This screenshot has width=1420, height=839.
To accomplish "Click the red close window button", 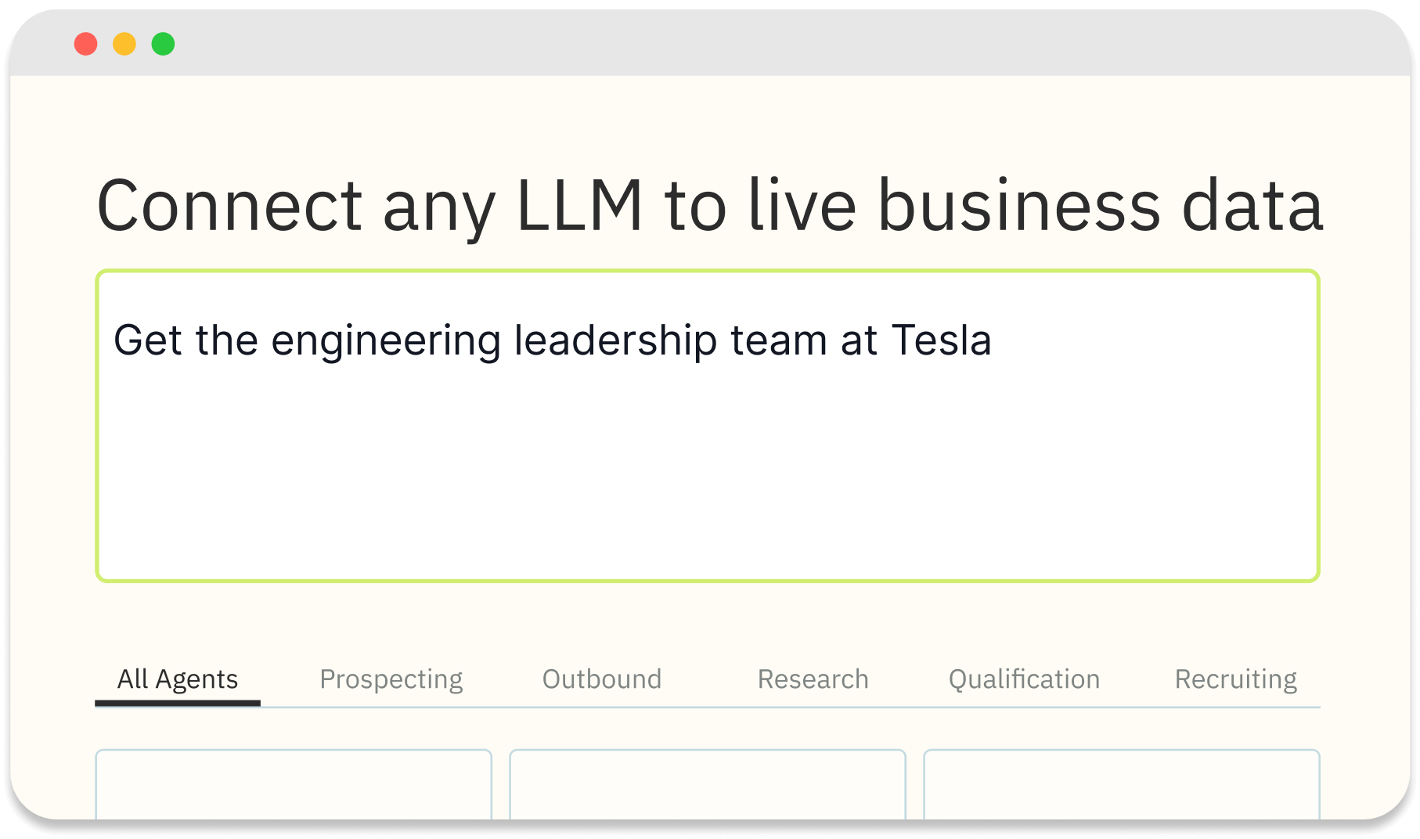I will [86, 44].
